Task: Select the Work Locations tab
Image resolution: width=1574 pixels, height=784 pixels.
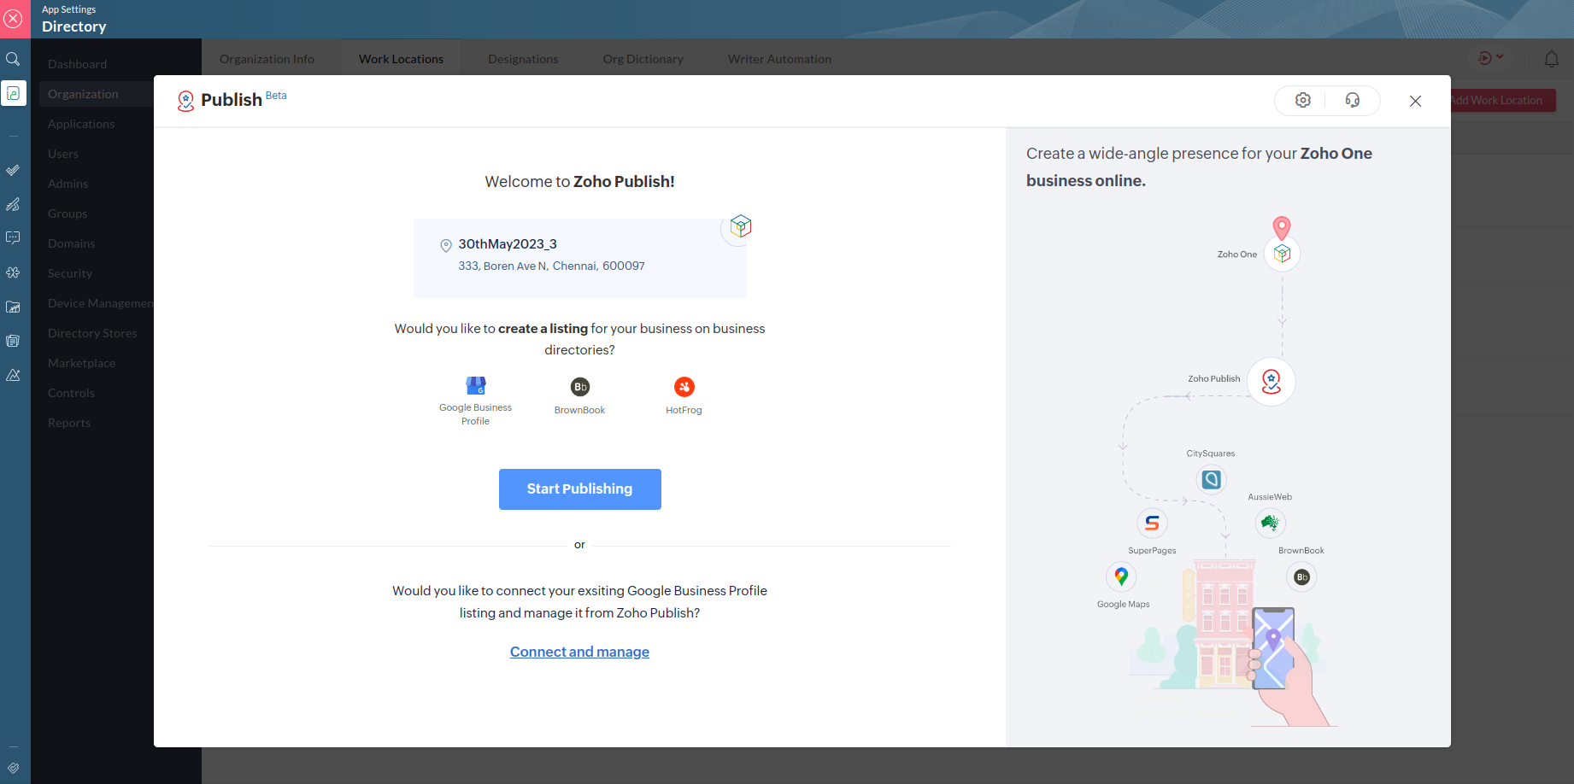Action: (x=401, y=59)
